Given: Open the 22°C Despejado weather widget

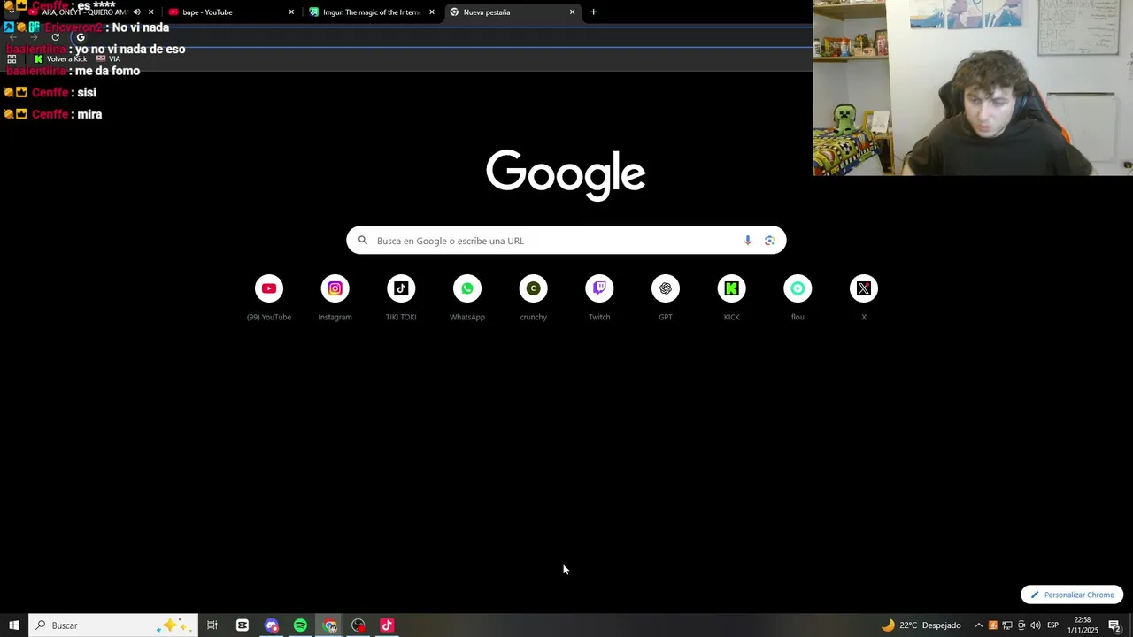Looking at the screenshot, I should [921, 625].
